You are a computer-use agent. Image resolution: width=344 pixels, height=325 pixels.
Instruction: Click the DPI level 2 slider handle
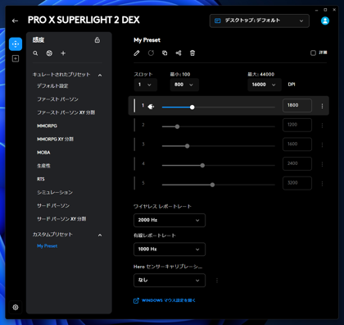(177, 126)
